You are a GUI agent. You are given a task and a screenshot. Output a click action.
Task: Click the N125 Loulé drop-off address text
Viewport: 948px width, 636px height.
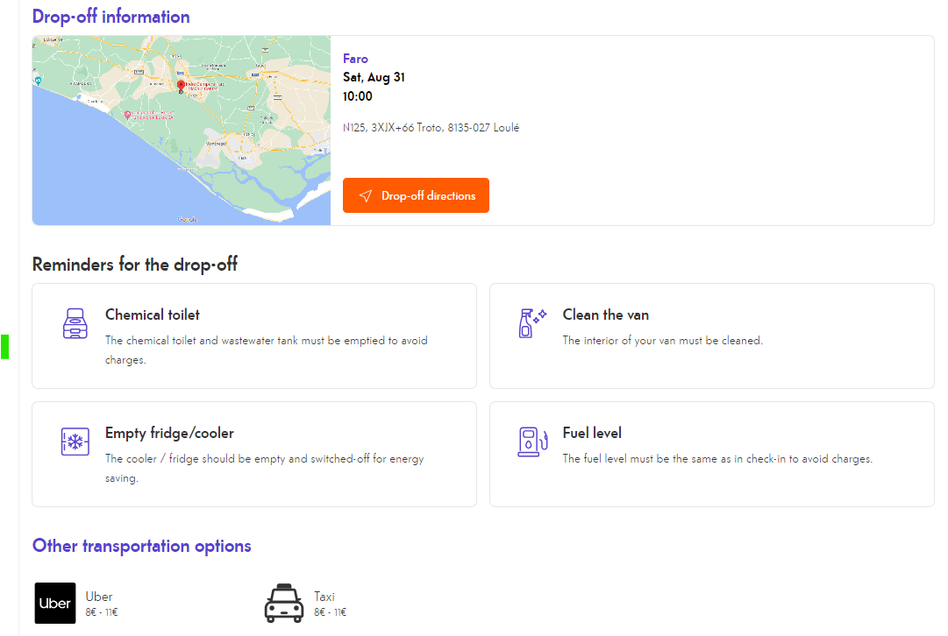click(x=431, y=128)
